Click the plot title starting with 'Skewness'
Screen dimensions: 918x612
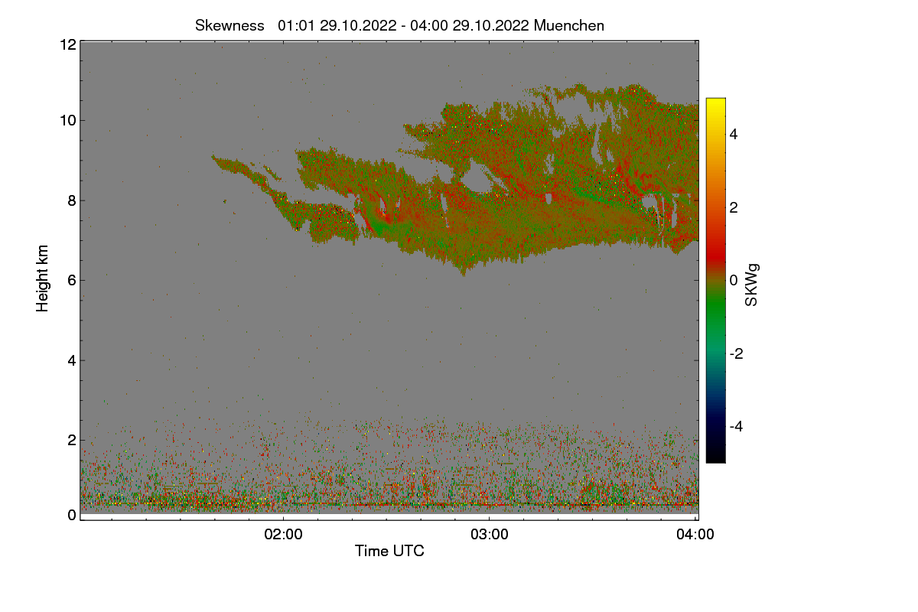399,25
